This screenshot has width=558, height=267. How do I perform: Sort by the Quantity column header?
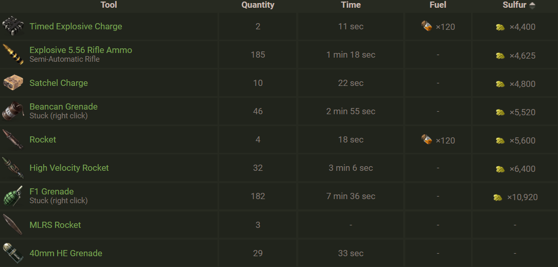[258, 5]
